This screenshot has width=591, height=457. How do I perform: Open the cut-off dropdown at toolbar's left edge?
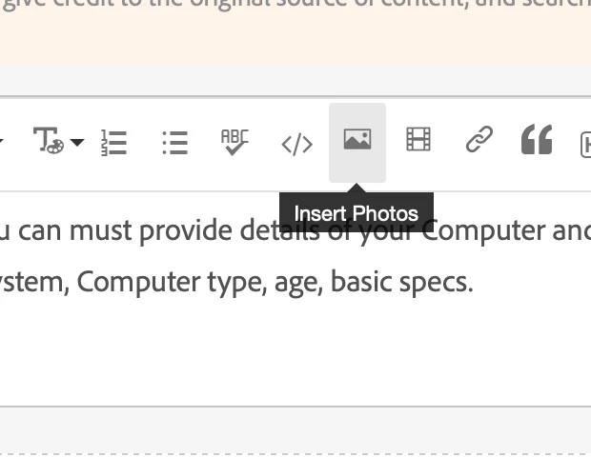coord(2,142)
